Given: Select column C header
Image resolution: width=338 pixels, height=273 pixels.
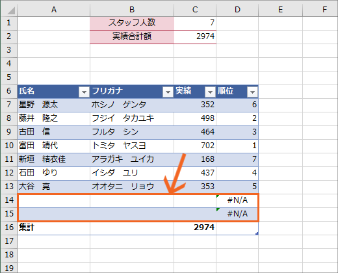Looking at the screenshot, I should [195, 10].
